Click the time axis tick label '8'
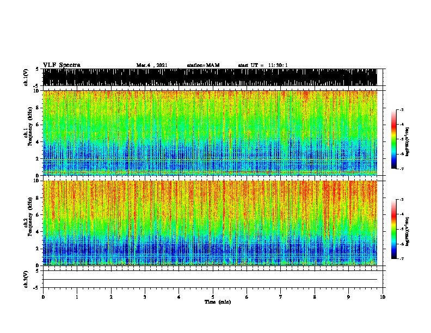The height and width of the screenshot is (333, 431). click(315, 297)
